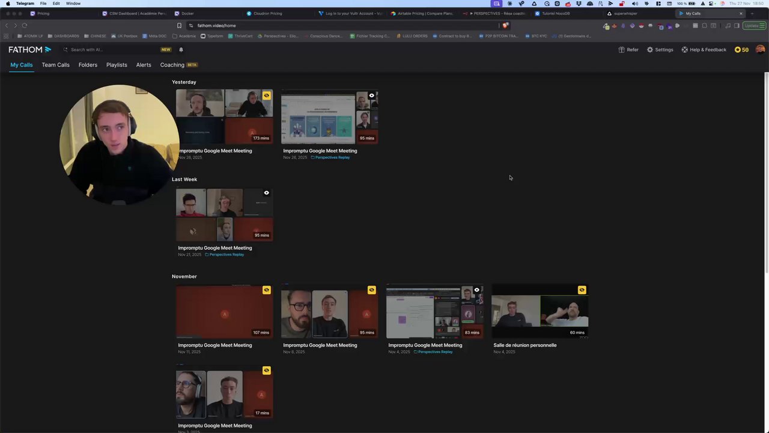This screenshot has width=769, height=433.
Task: Open the Alerts tab
Action: pos(144,65)
